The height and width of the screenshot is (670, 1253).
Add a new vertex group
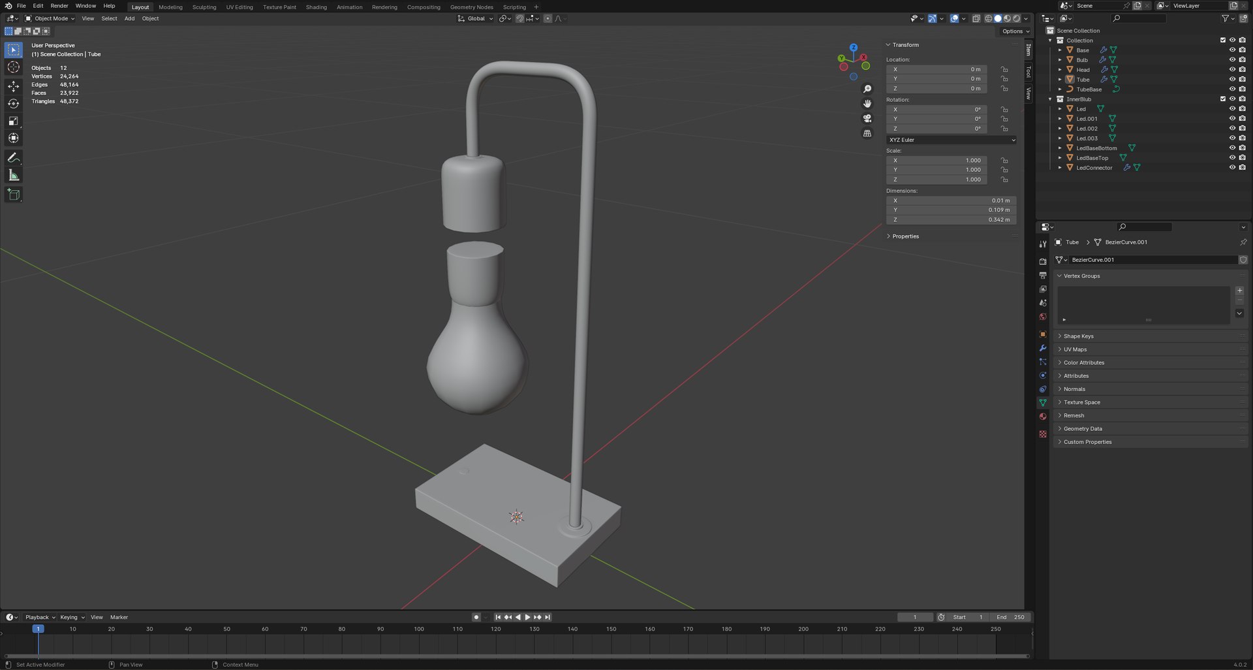(1239, 291)
